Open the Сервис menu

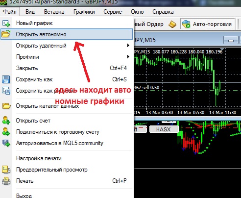click(113, 12)
